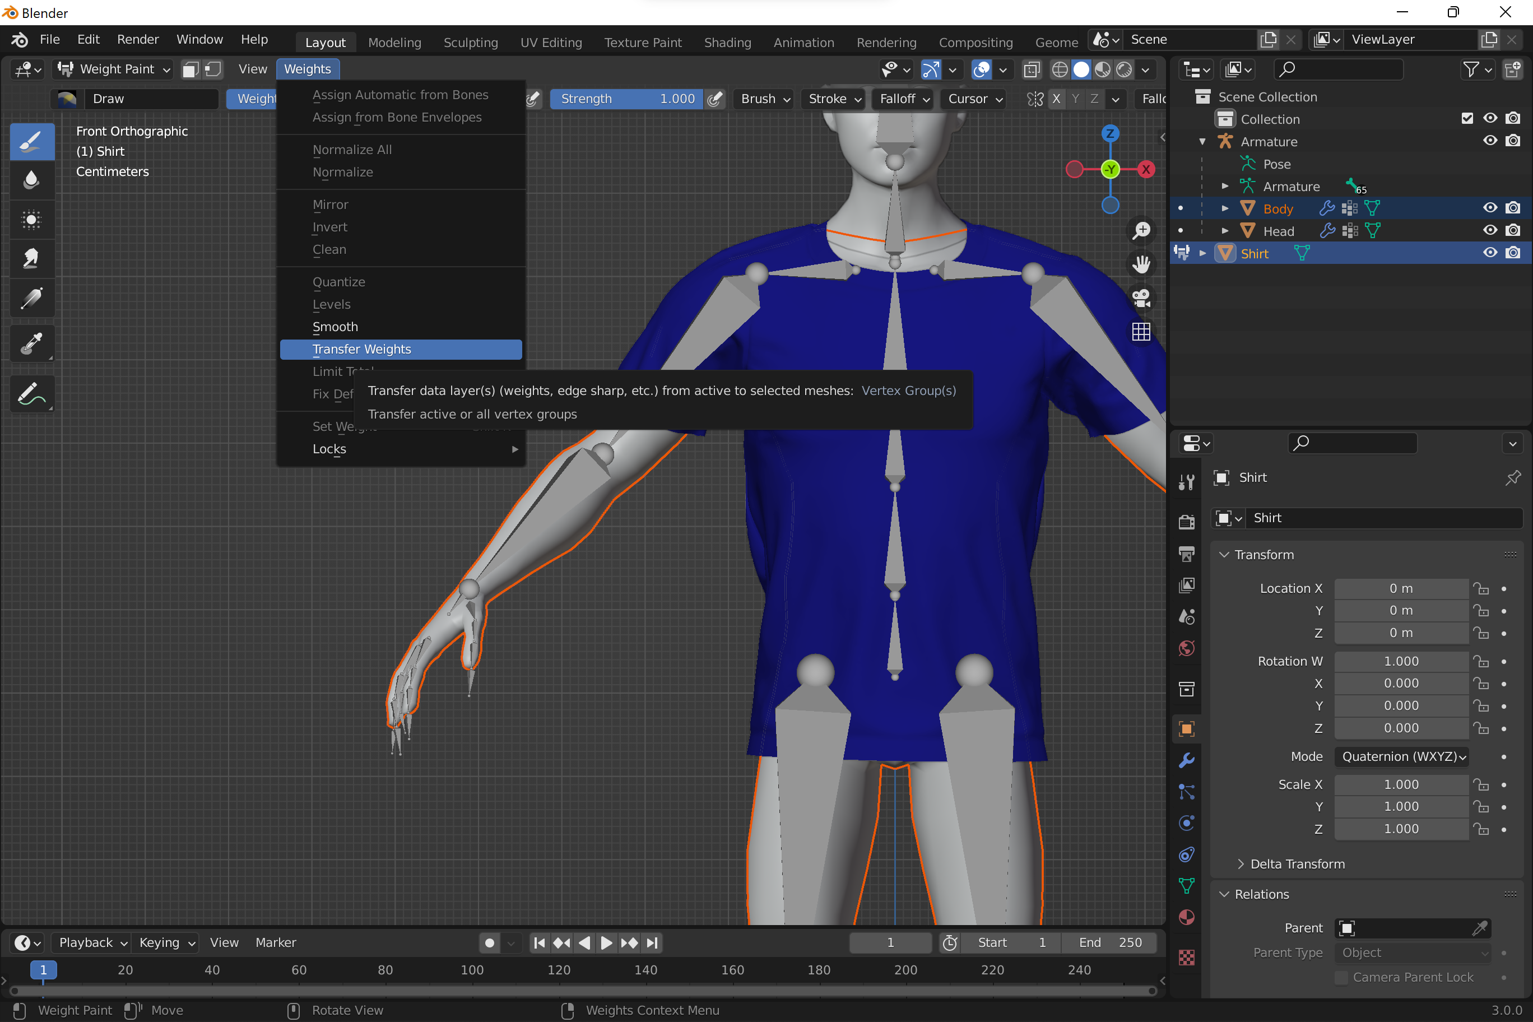Viewport: 1533px width, 1022px height.
Task: Hide the Body mesh in the viewport
Action: [1490, 207]
